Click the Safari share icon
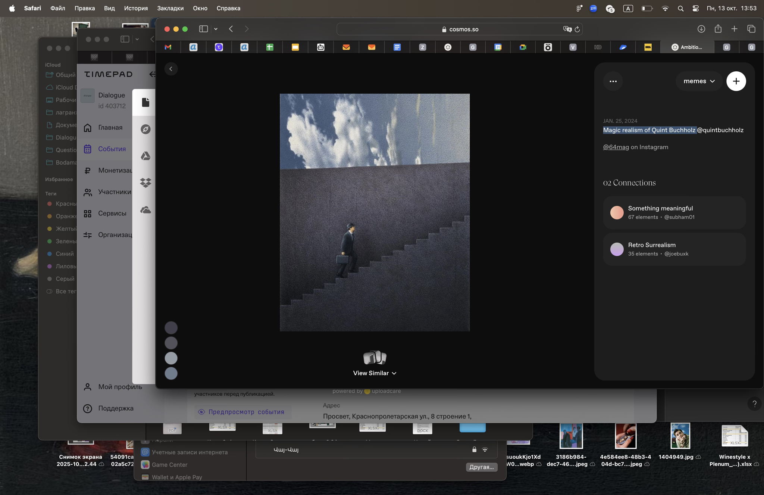 (718, 29)
